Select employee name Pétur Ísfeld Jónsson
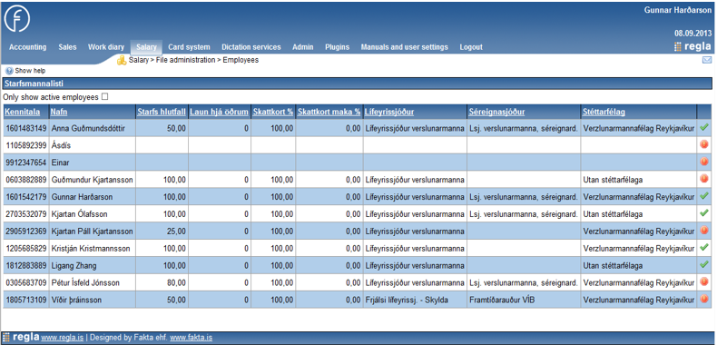The width and height of the screenshot is (717, 345). (x=85, y=282)
